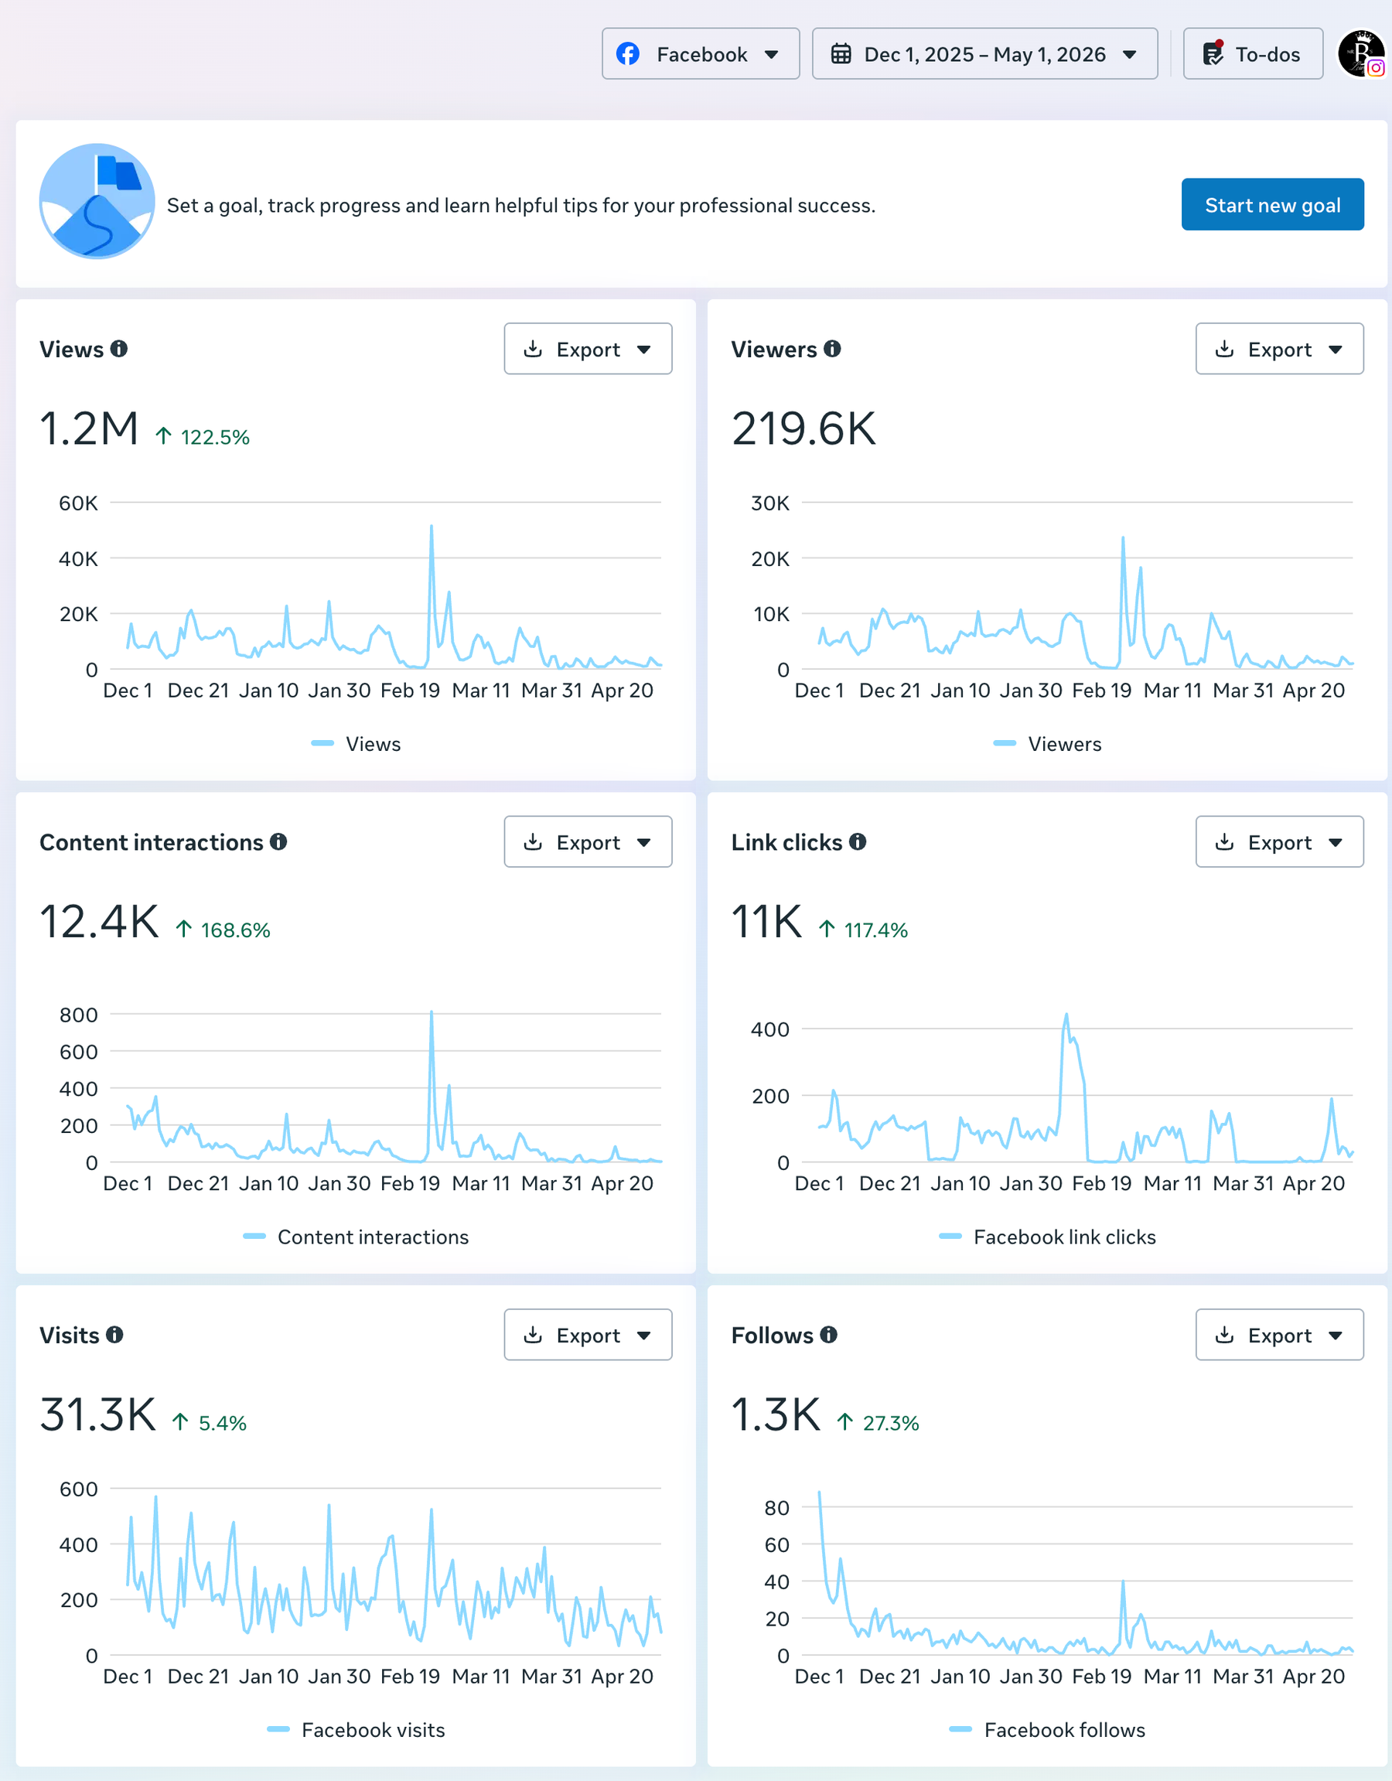Click the 1.2M views total
Viewport: 1392px width, 1781px height.
point(90,429)
